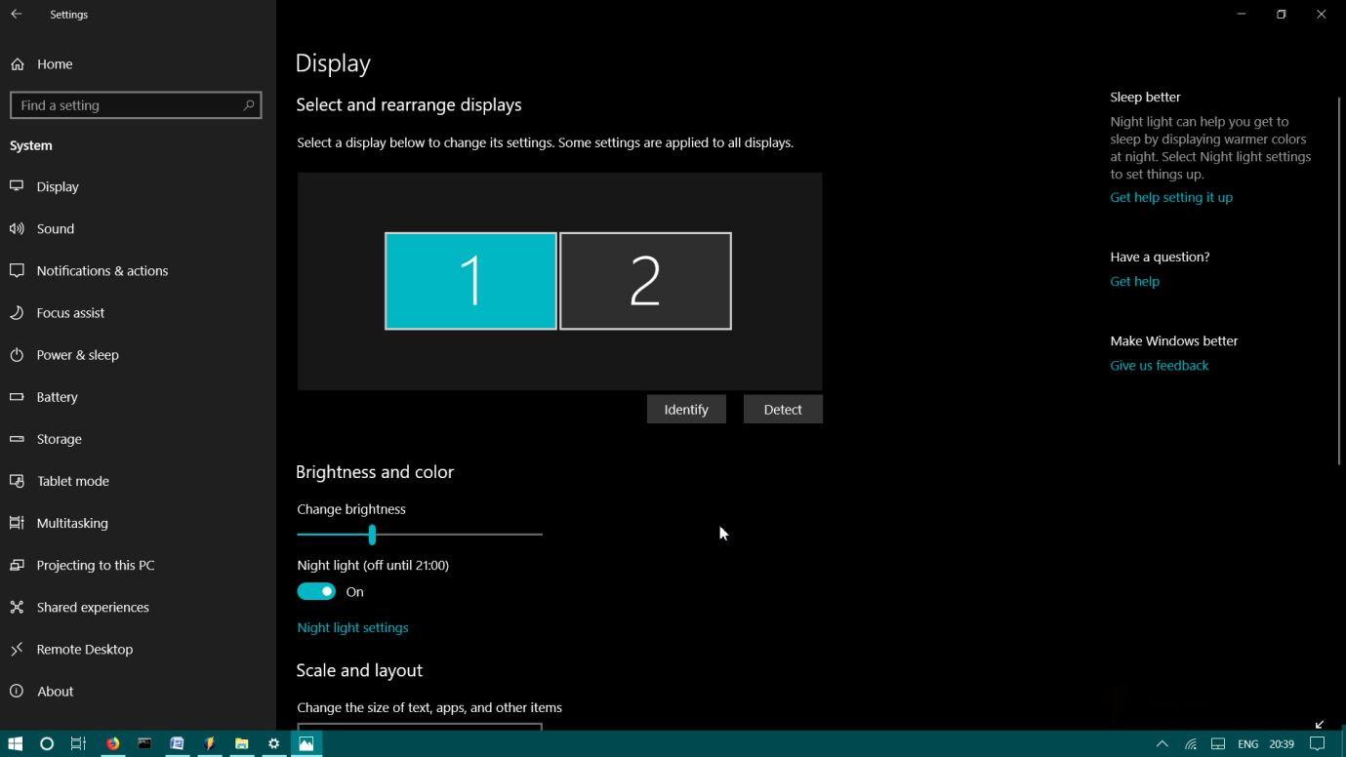Viewport: 1346px width, 757px height.
Task: Select About at the bottom of the sidebar
Action: pos(55,691)
